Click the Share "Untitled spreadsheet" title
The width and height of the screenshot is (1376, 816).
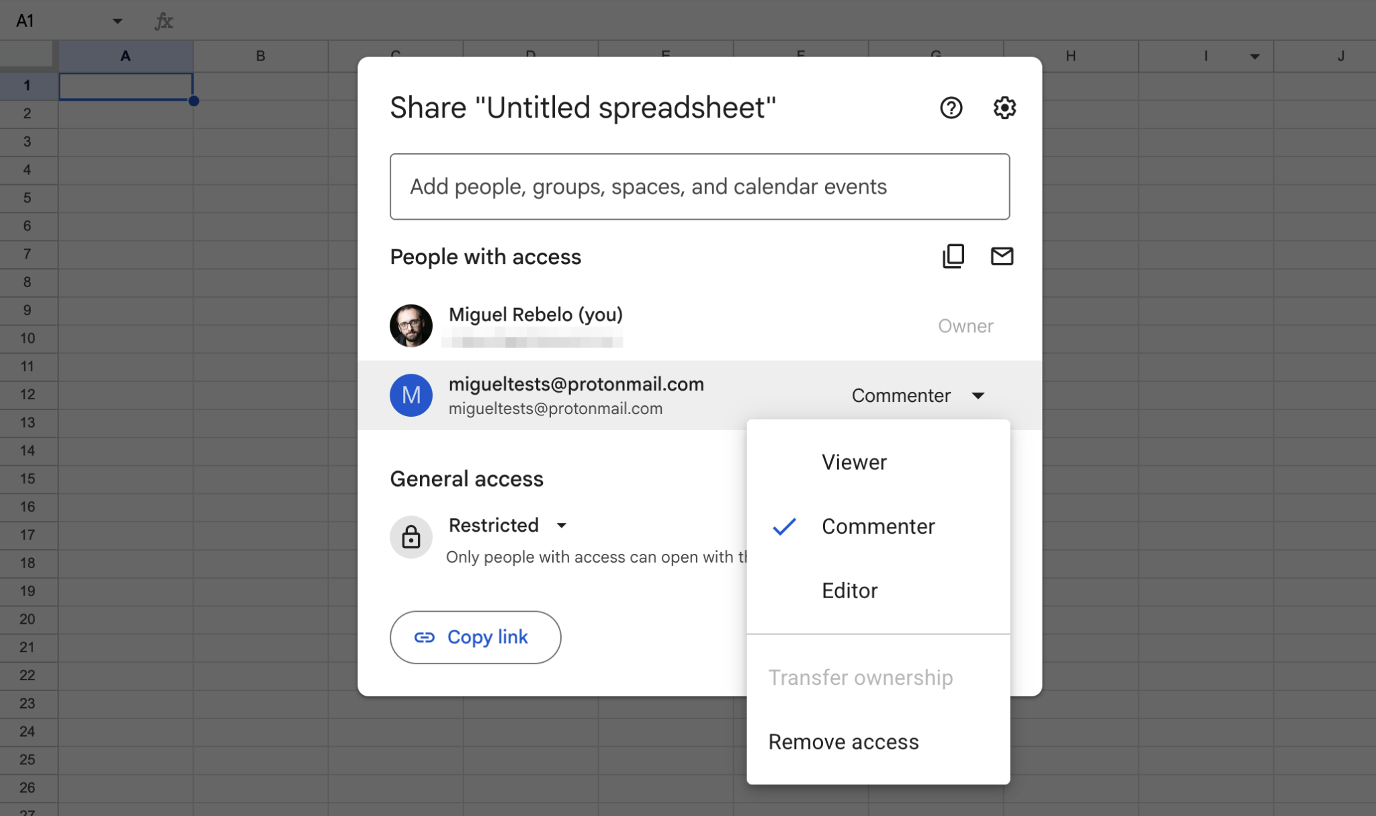583,108
